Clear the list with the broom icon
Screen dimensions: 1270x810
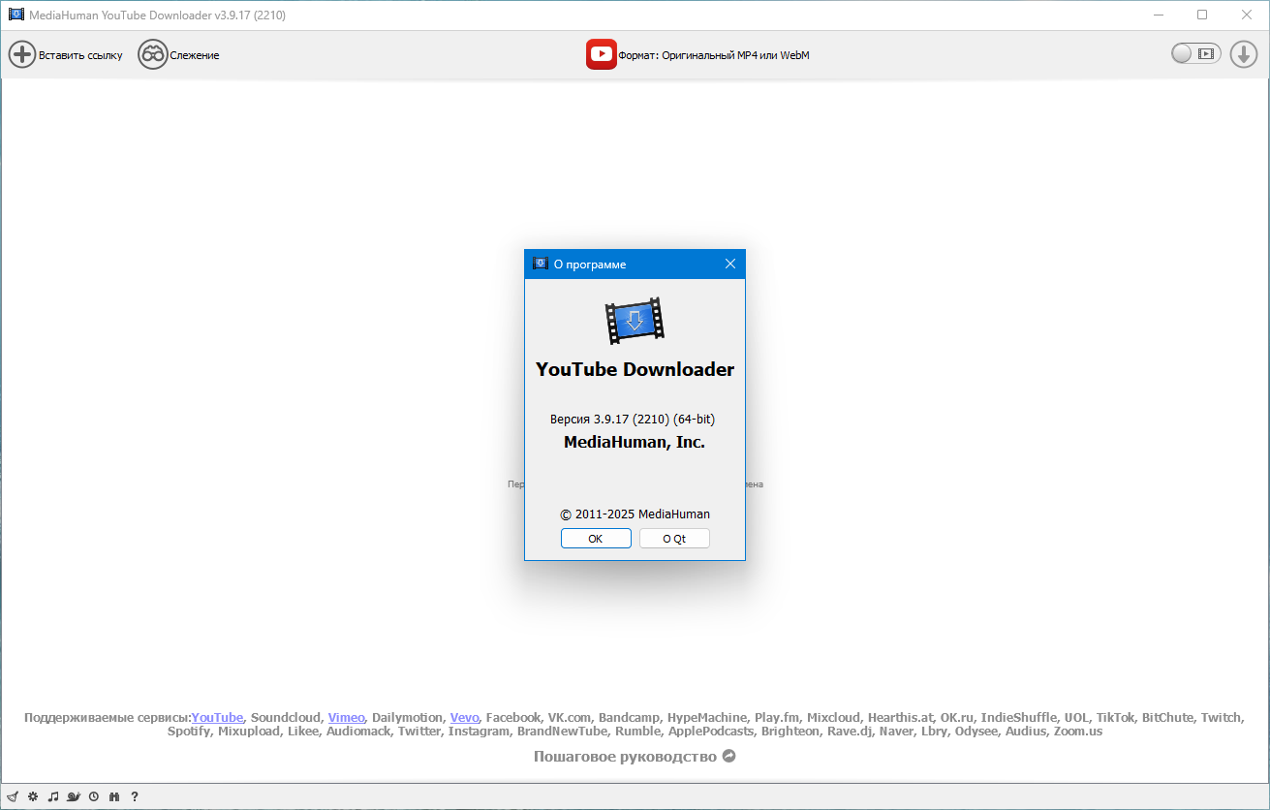(13, 796)
